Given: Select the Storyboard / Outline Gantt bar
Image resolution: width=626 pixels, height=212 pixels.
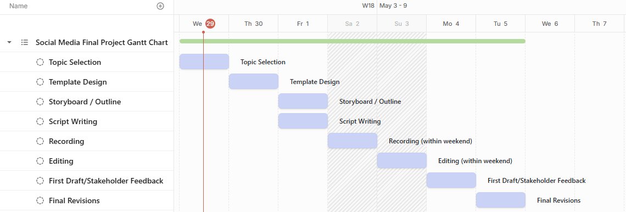Looking at the screenshot, I should click(x=303, y=101).
